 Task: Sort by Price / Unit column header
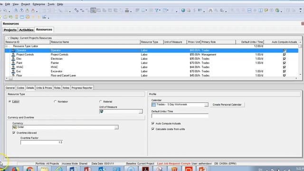click(194, 42)
